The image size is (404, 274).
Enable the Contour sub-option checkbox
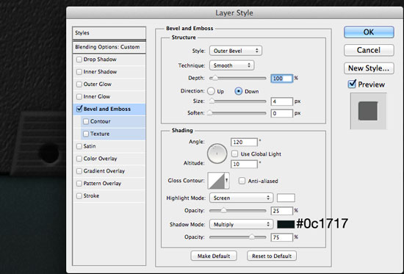[x=86, y=121]
